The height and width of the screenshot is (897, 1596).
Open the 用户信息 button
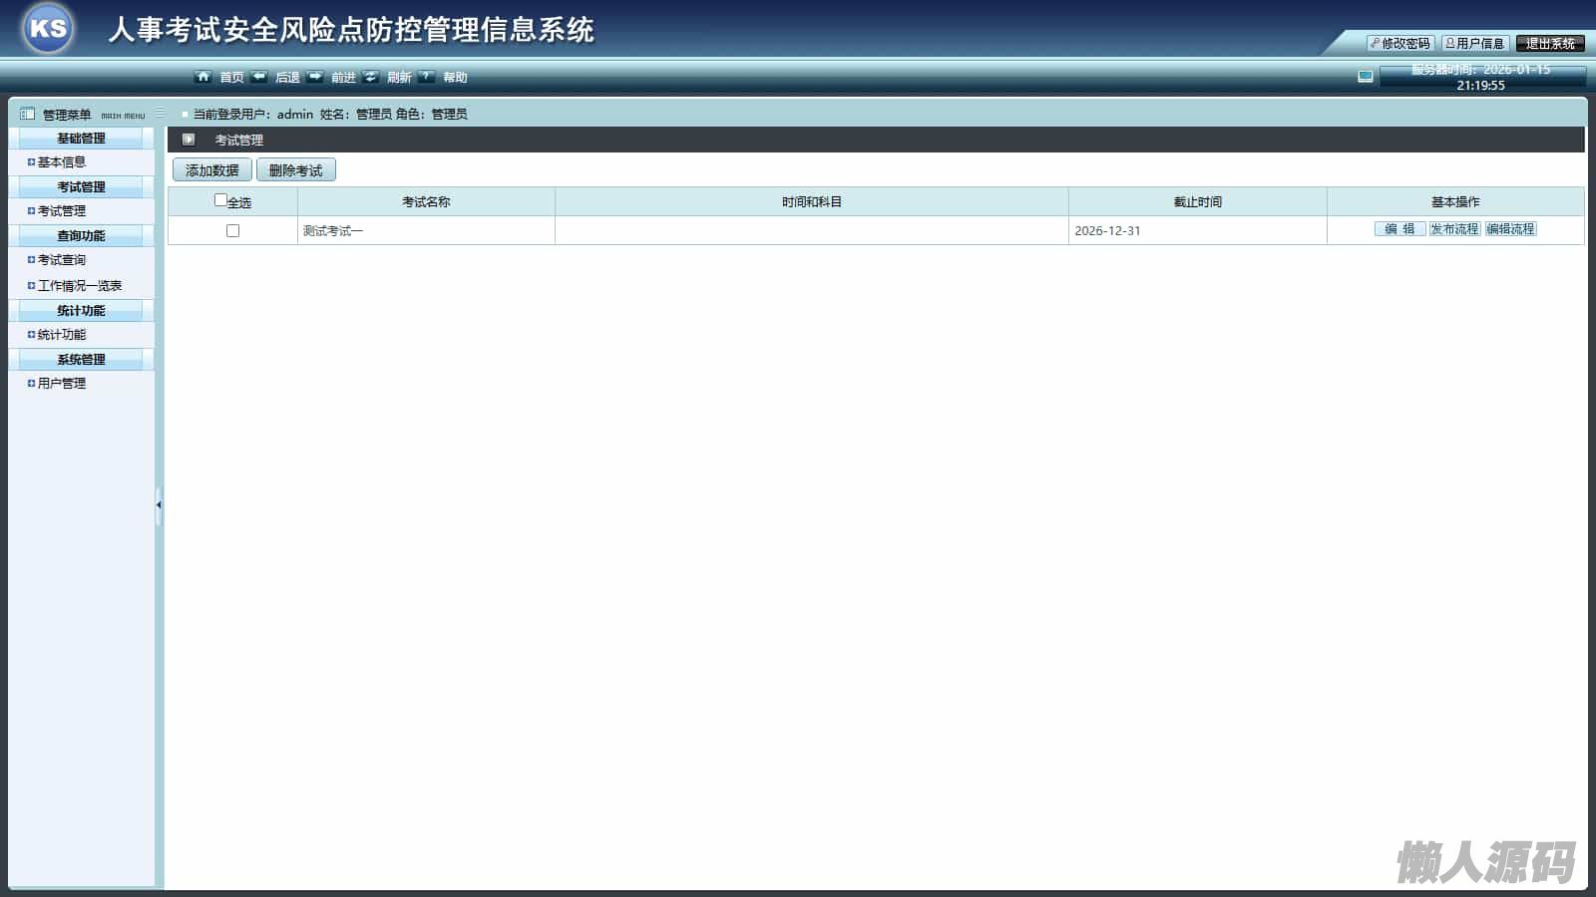1475,44
